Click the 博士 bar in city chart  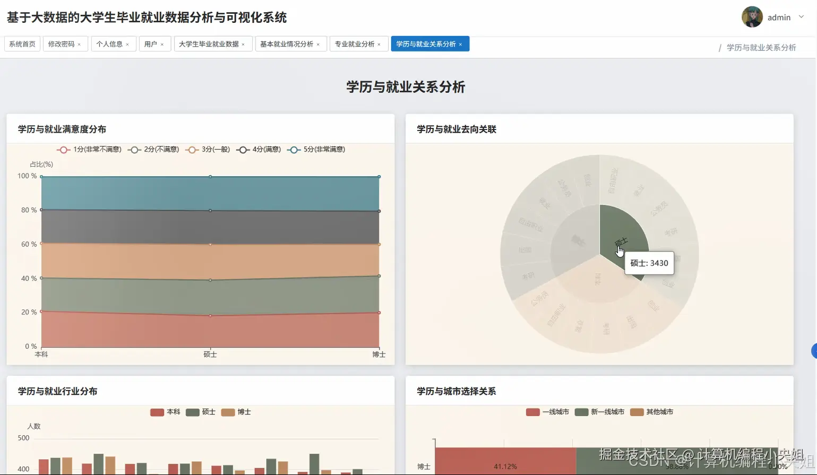tap(504, 463)
